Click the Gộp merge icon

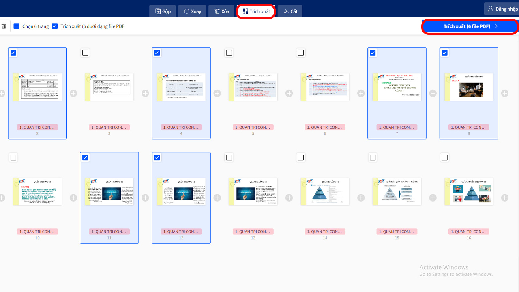158,11
